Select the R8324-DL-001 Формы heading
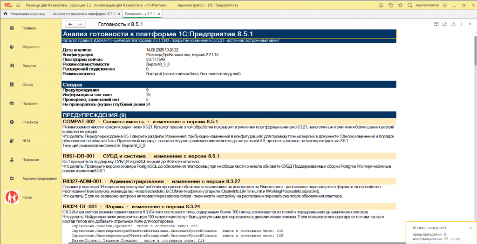 coord(229,206)
